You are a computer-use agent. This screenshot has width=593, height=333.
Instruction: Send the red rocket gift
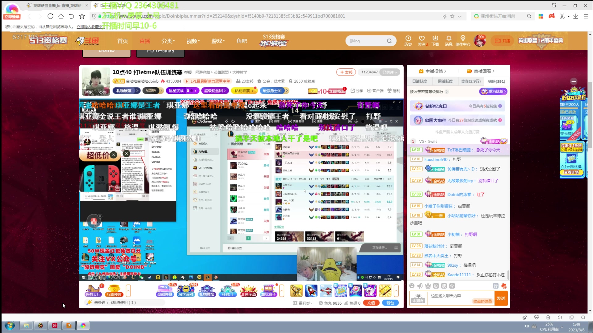coord(311,291)
